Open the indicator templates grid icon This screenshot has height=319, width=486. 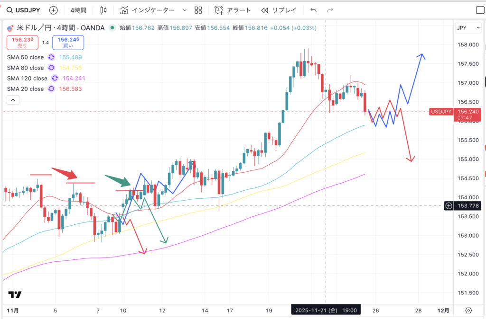(198, 10)
